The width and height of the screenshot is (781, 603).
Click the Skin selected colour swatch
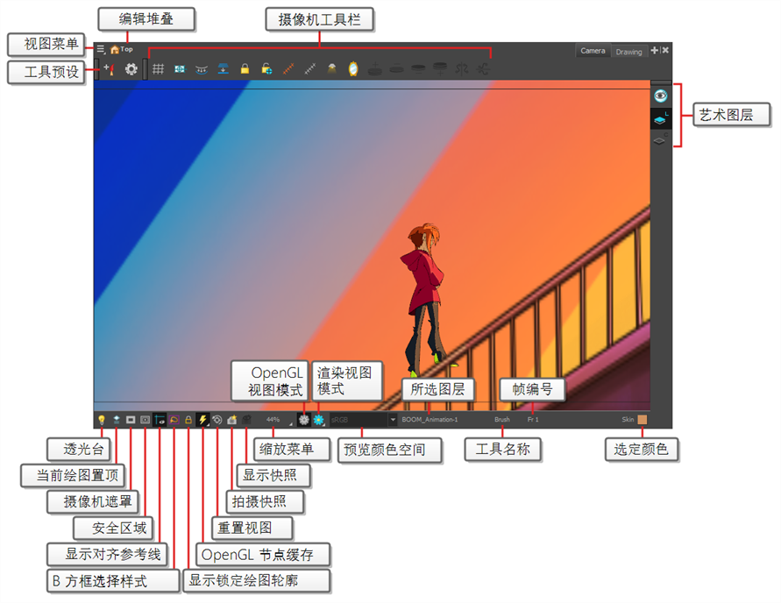click(643, 420)
